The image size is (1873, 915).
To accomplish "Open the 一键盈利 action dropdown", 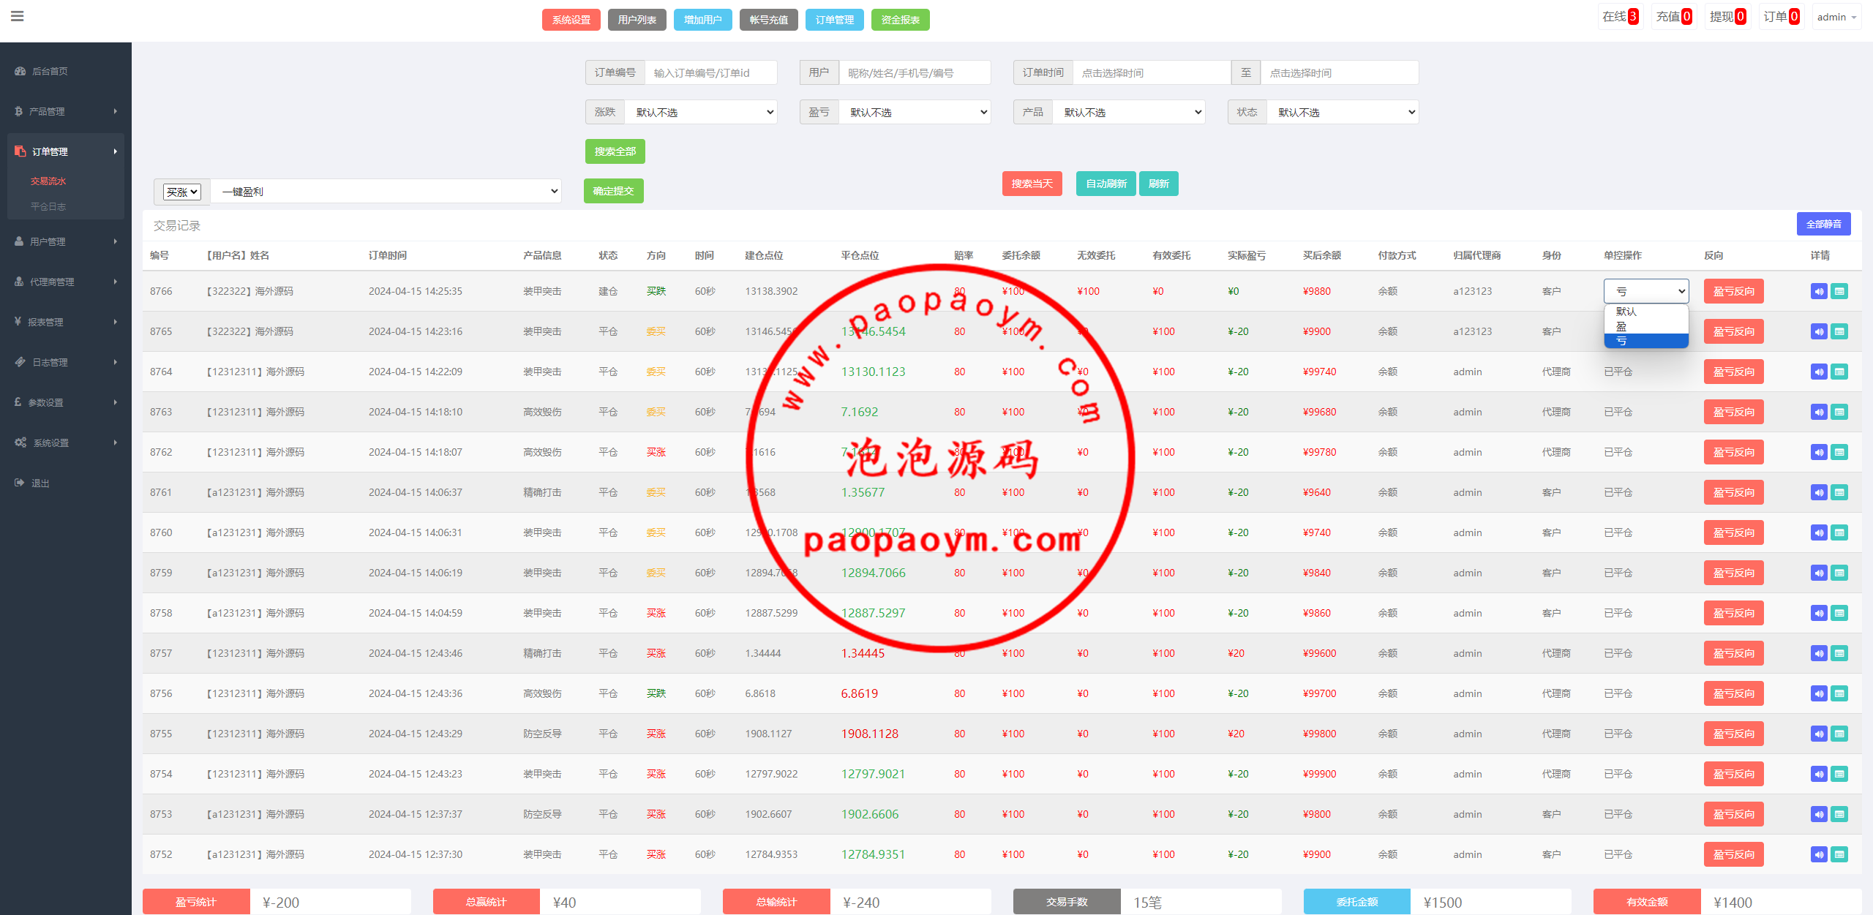I will (386, 192).
